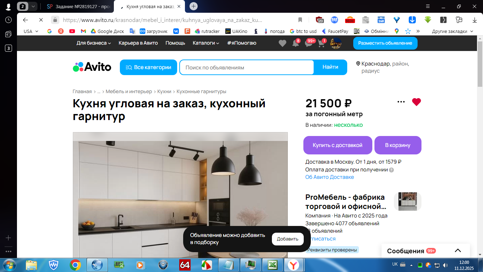
Task: Show more bookmarks via double chevron
Action: [418, 31]
